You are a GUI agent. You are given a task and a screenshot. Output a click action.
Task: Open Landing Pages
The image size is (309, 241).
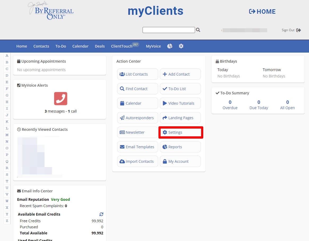point(180,118)
